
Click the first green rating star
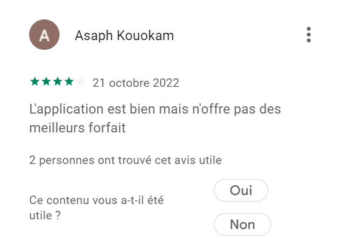click(x=35, y=81)
